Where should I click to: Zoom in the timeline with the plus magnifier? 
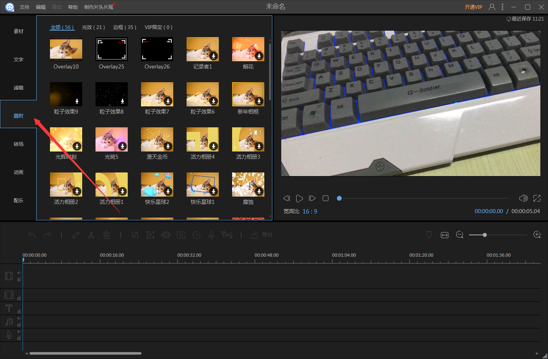click(x=537, y=234)
